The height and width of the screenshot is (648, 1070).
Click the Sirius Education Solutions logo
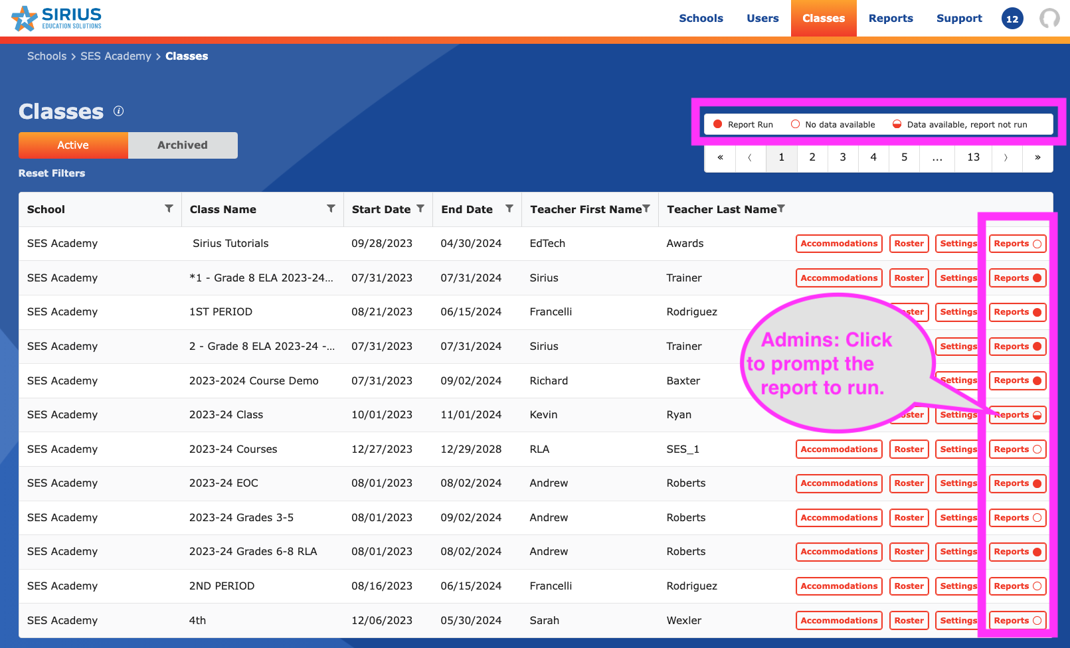[56, 18]
